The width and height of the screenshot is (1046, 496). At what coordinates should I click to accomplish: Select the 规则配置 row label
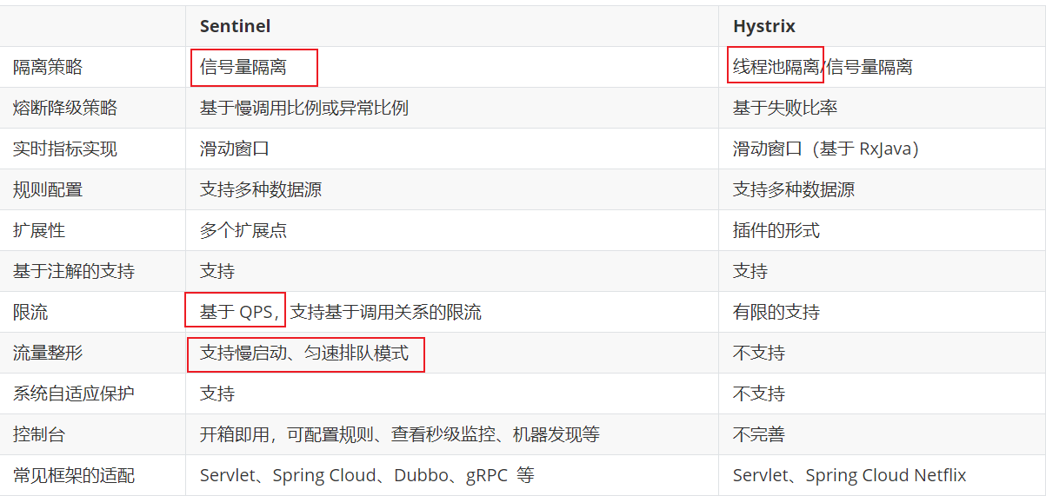point(48,189)
